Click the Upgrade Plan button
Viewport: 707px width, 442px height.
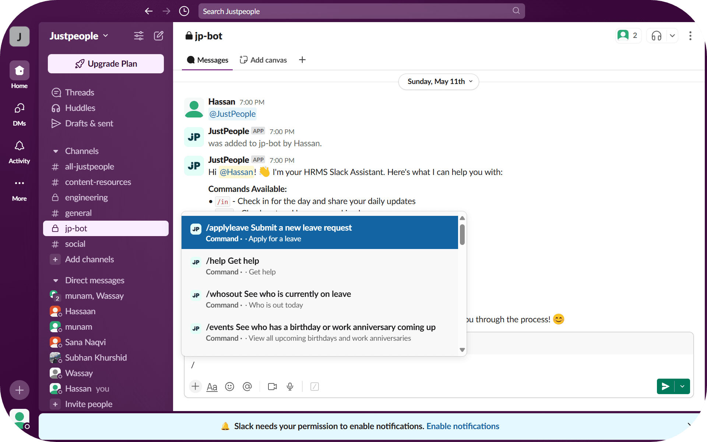[106, 64]
